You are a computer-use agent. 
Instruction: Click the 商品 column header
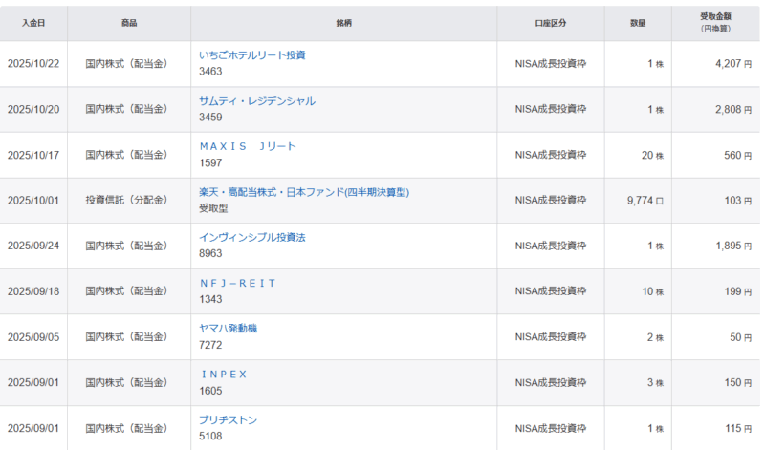pos(129,23)
